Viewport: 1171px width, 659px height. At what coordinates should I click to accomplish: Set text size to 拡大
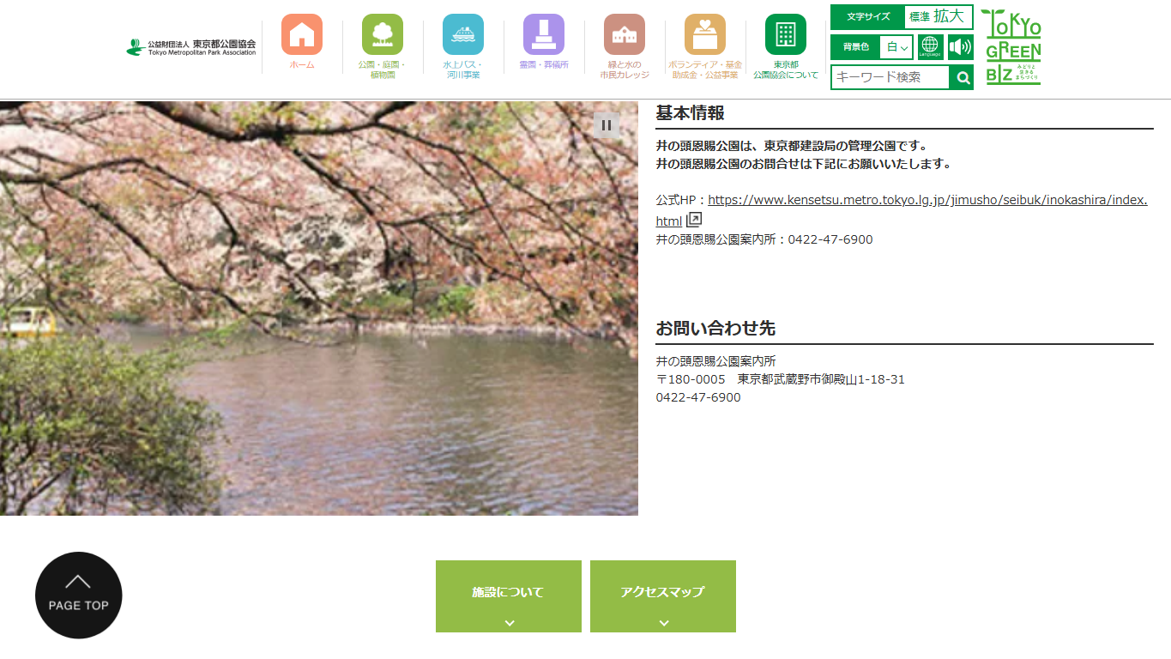click(949, 16)
